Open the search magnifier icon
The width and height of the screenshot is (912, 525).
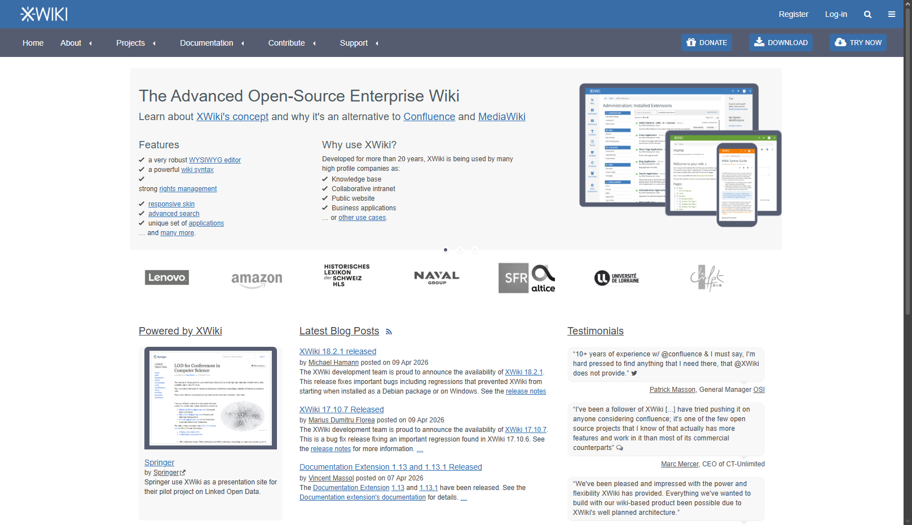click(x=867, y=15)
